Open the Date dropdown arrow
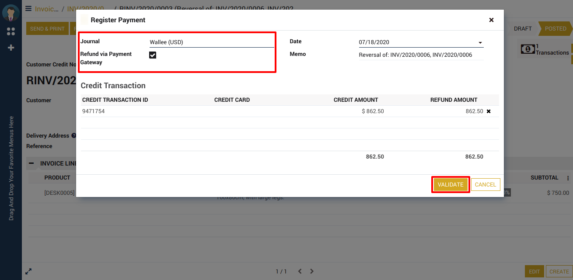This screenshot has width=573, height=280. [480, 43]
